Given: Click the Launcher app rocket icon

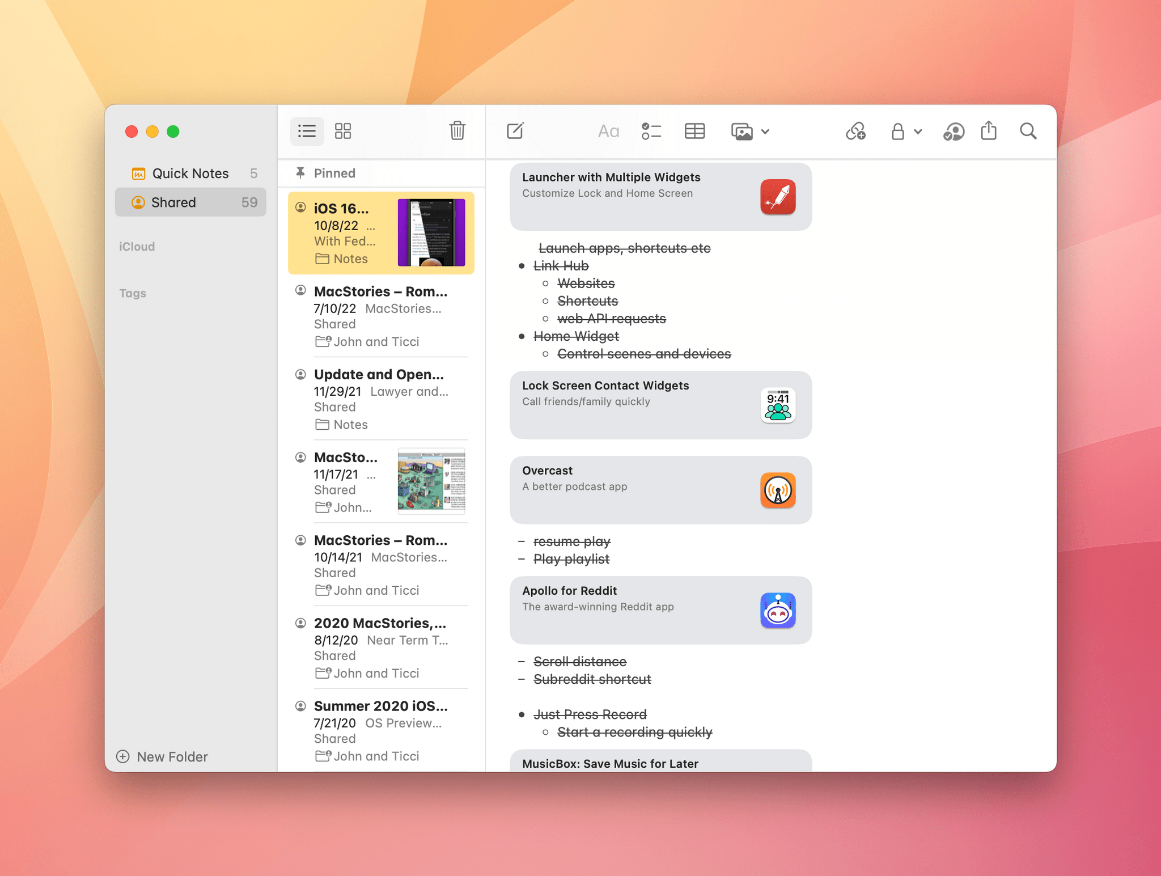Looking at the screenshot, I should (778, 197).
